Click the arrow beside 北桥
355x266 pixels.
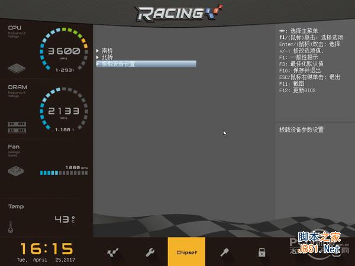[x=98, y=57]
